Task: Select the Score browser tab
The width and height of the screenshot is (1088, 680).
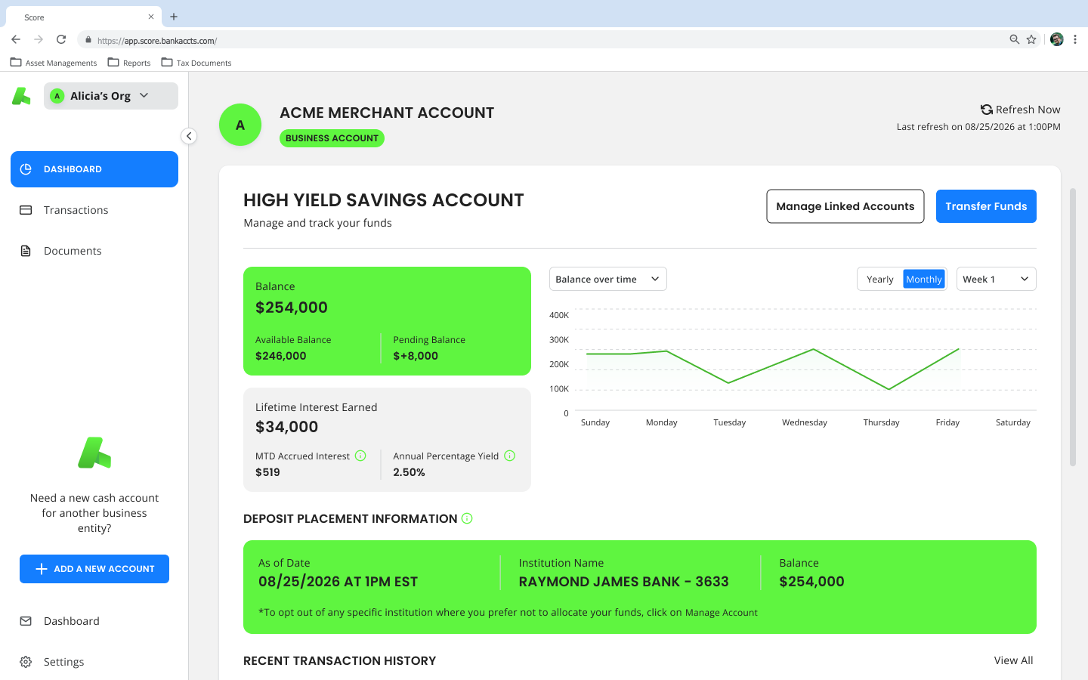Action: coord(83,17)
